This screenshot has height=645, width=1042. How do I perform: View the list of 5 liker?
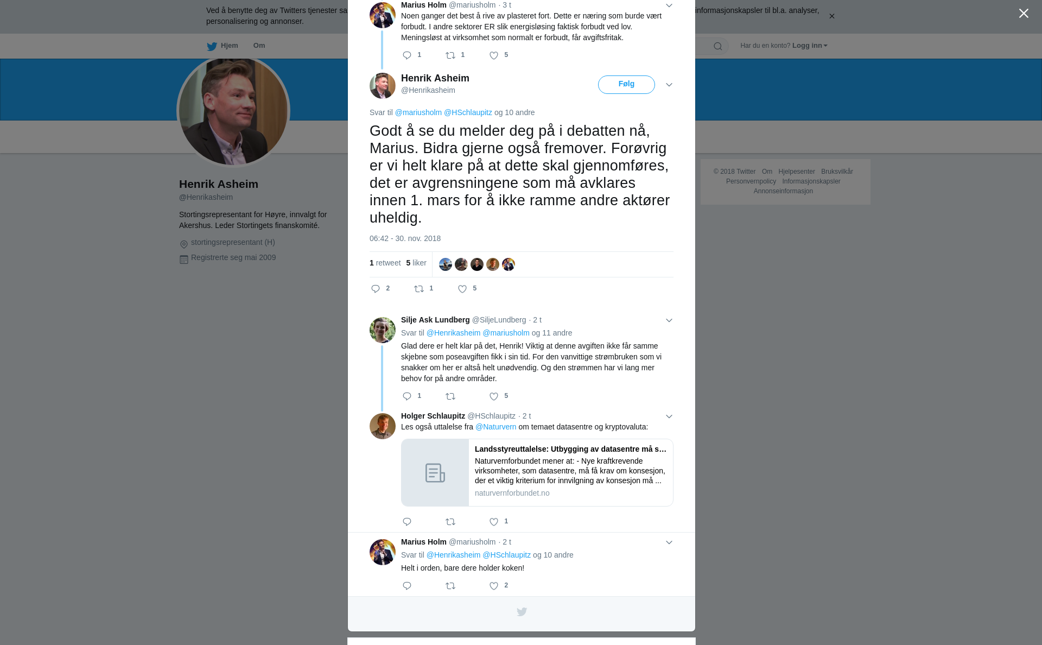416,263
